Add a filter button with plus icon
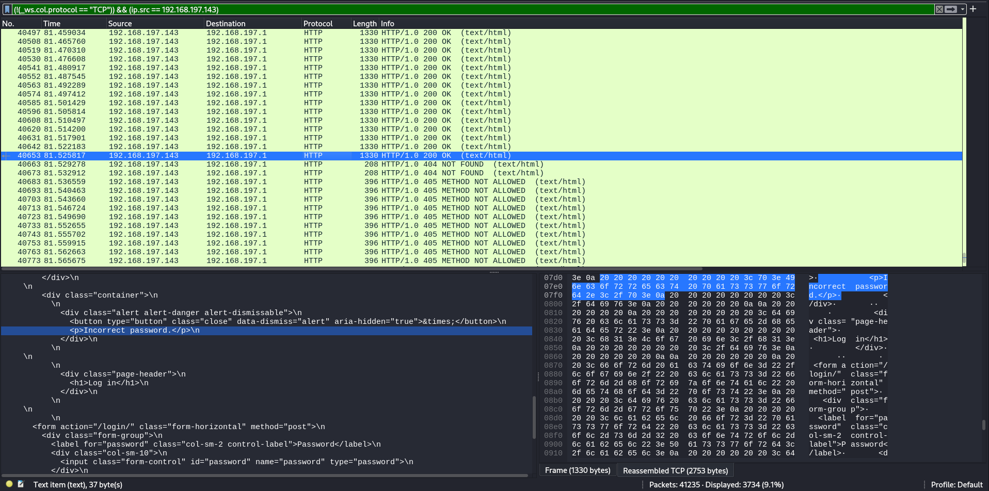Image resolution: width=989 pixels, height=491 pixels. coord(973,9)
